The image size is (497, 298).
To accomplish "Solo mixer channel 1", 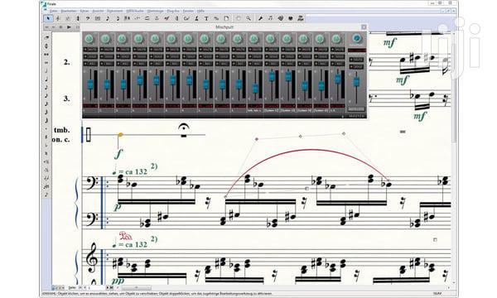I will [x=90, y=56].
